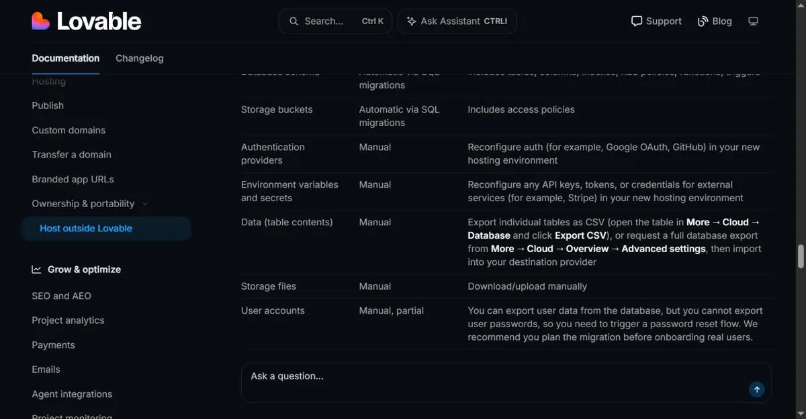The height and width of the screenshot is (419, 806).
Task: Select Ownership & portability section
Action: [83, 204]
